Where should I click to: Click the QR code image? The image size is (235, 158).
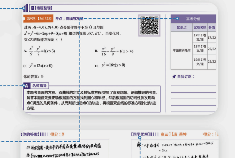[150, 25]
